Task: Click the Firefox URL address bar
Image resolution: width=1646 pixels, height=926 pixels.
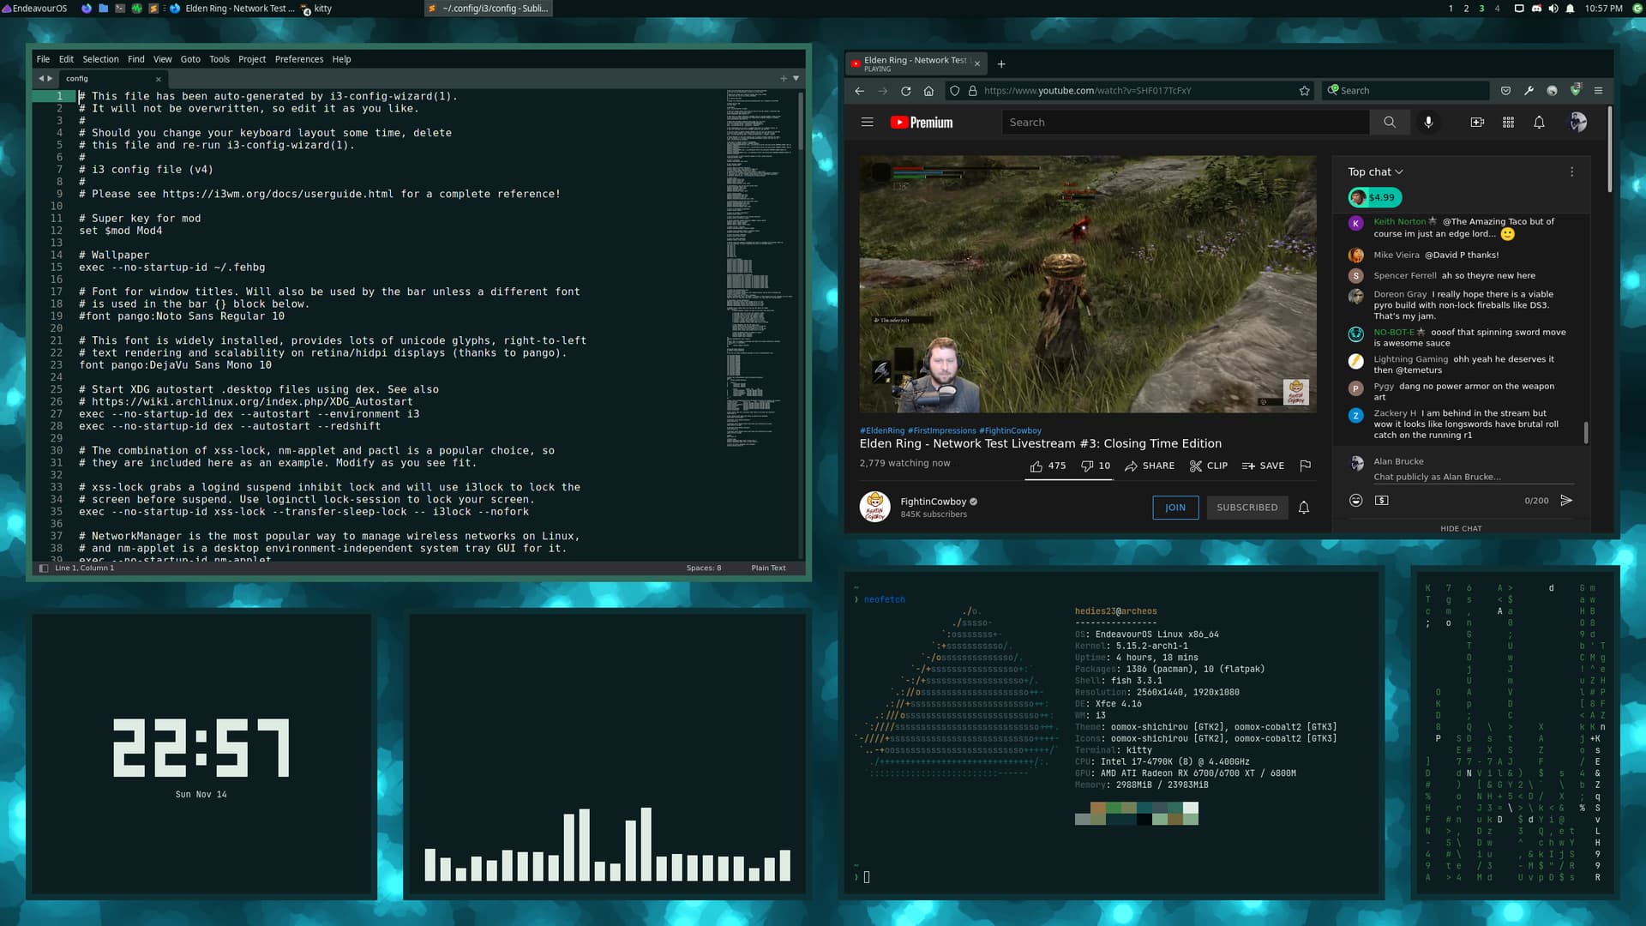Action: click(1132, 90)
